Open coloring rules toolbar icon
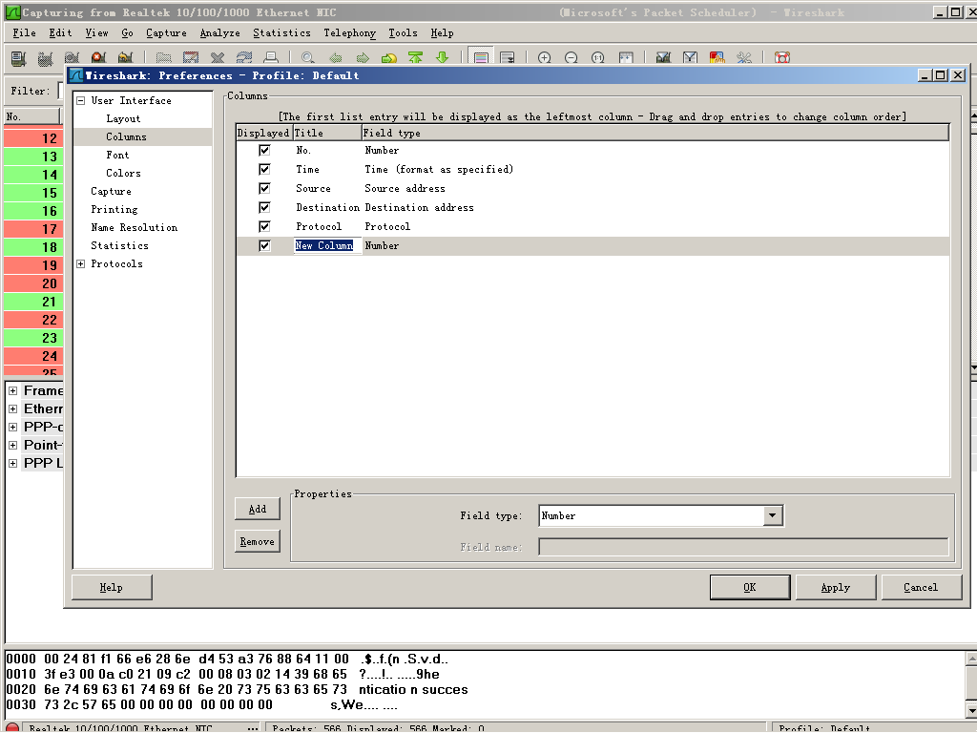The height and width of the screenshot is (733, 977). pos(717,58)
